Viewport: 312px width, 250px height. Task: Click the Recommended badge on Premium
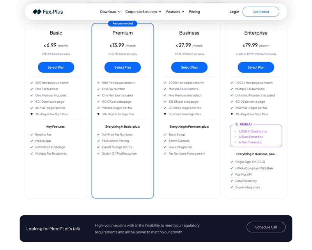coord(122,23)
